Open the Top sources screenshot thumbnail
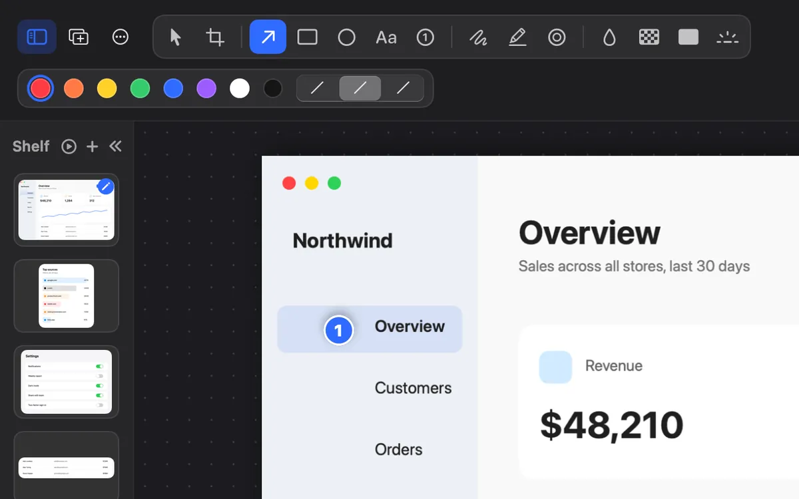Screen dimensions: 799x499 point(67,296)
